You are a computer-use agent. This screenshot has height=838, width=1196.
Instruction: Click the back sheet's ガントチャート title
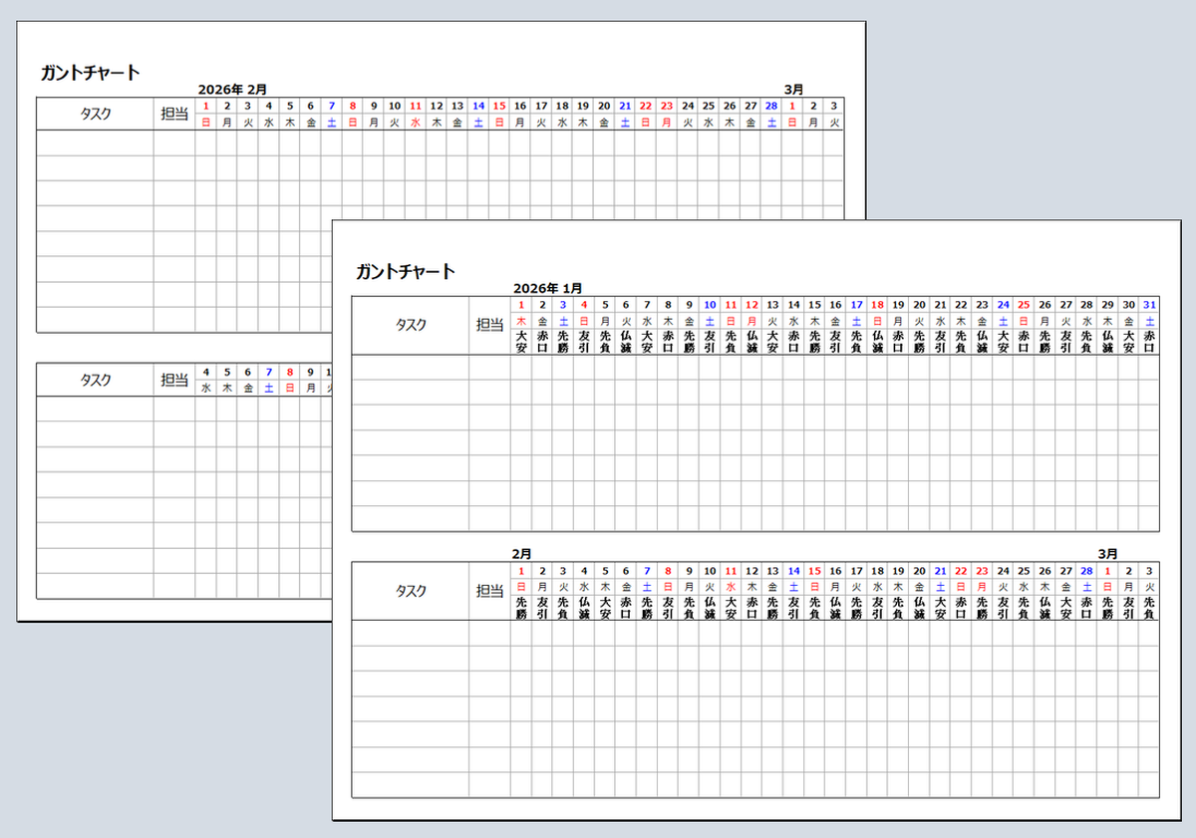click(x=90, y=73)
